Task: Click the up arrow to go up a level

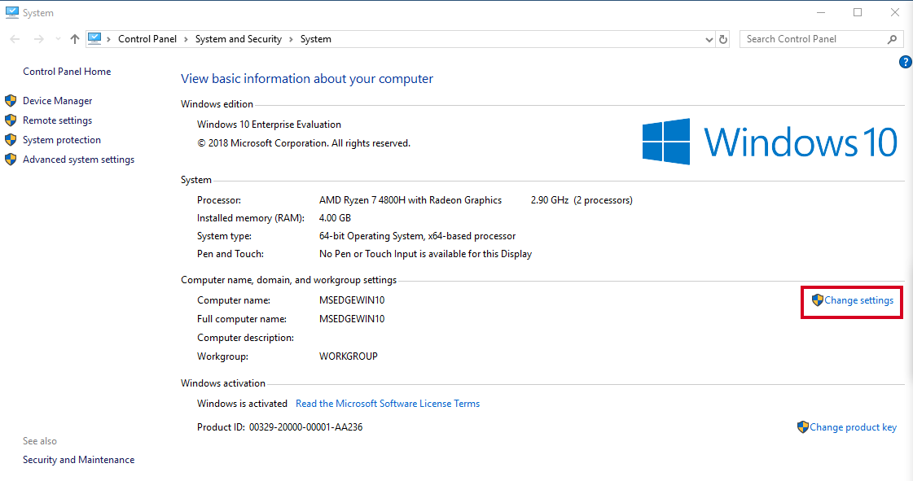Action: point(74,38)
